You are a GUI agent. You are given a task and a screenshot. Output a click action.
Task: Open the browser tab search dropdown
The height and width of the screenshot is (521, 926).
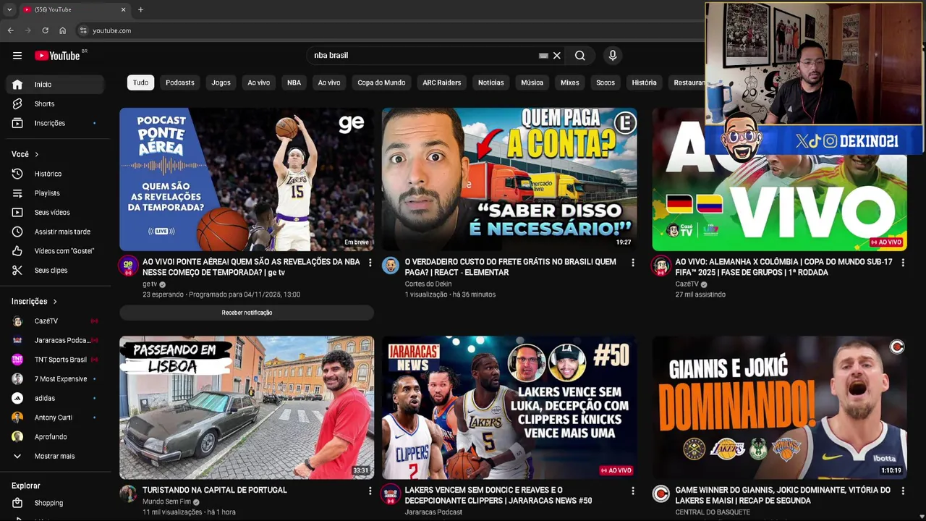pyautogui.click(x=9, y=9)
